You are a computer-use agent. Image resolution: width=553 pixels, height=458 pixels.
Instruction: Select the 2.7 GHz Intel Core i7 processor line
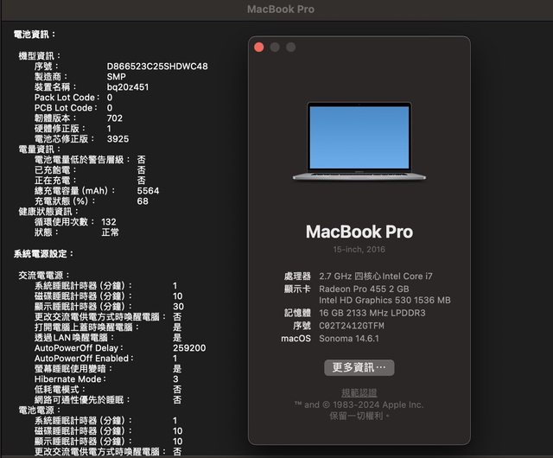pos(377,276)
